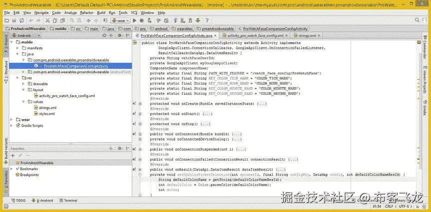Unfold the onCreate method body
Viewport: 431px width, 212px height.
pyautogui.click(x=140, y=104)
